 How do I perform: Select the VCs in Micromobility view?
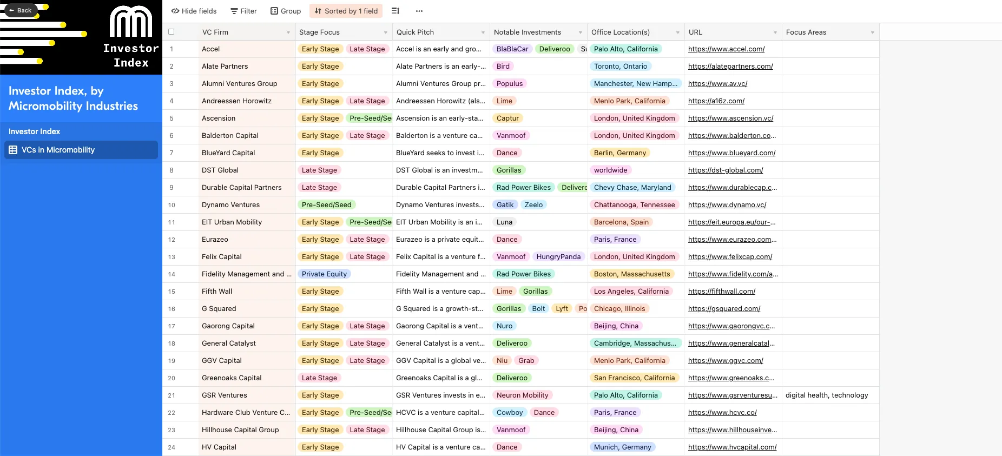(x=81, y=150)
